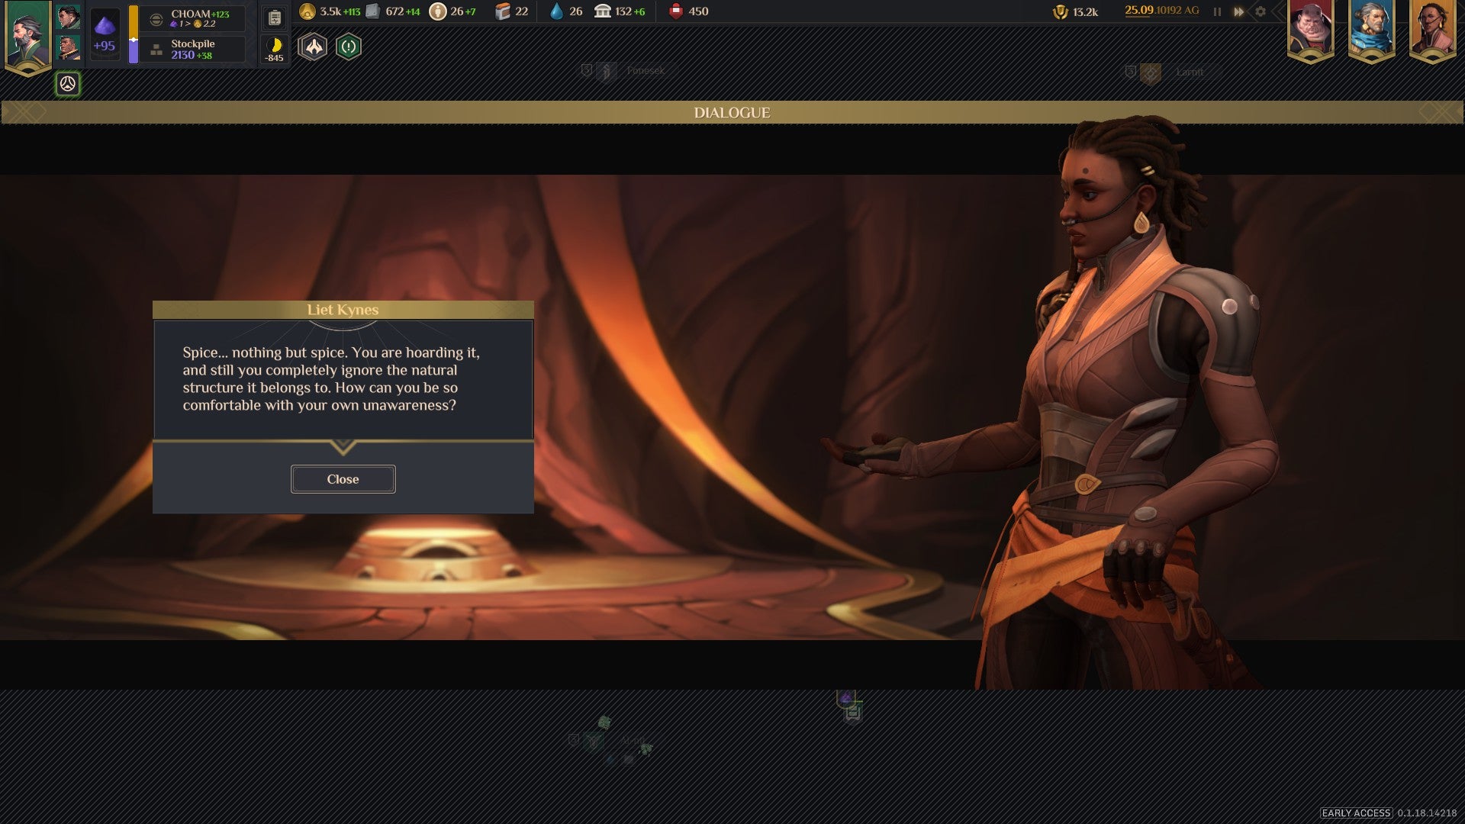This screenshot has width=1465, height=824.
Task: Open the ship hexagon notification icon
Action: click(x=313, y=47)
